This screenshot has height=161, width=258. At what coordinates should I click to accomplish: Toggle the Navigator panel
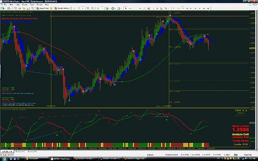click(x=24, y=8)
